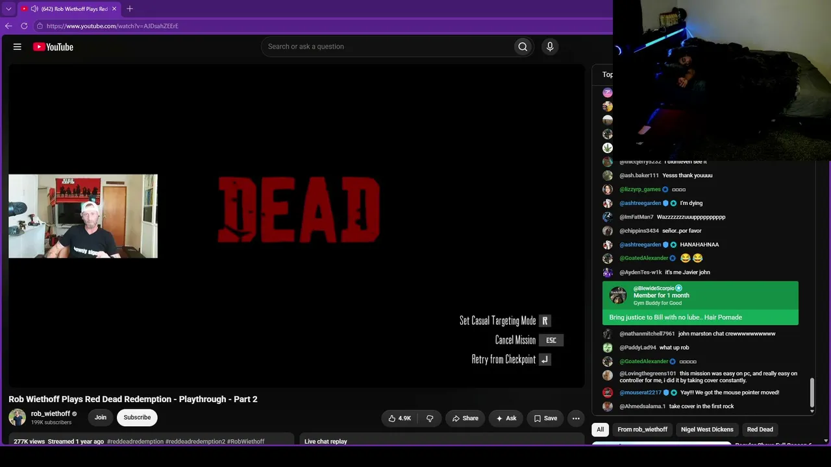Image resolution: width=831 pixels, height=467 pixels.
Task: Mute the Rob Wiethoff tab audio icon
Action: point(34,9)
